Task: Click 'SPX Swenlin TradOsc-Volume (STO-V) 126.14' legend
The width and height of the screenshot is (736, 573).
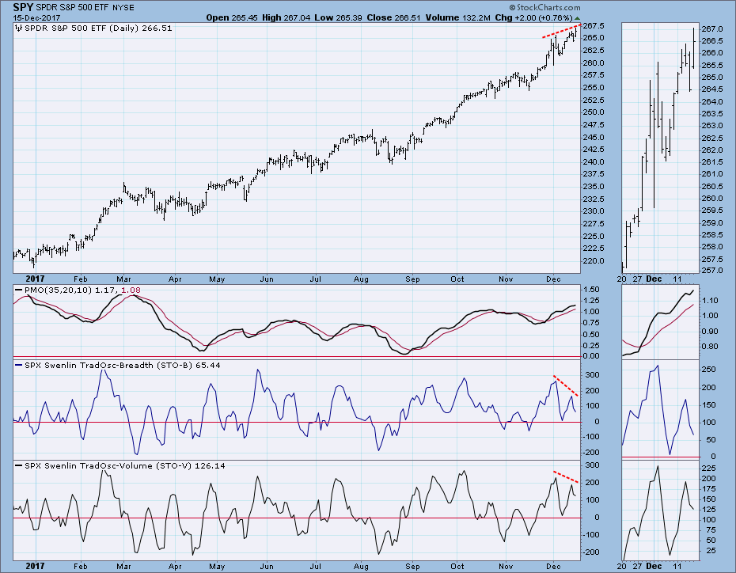Action: pyautogui.click(x=124, y=466)
